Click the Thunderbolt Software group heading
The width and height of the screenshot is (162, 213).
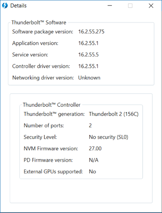pyautogui.click(x=39, y=23)
